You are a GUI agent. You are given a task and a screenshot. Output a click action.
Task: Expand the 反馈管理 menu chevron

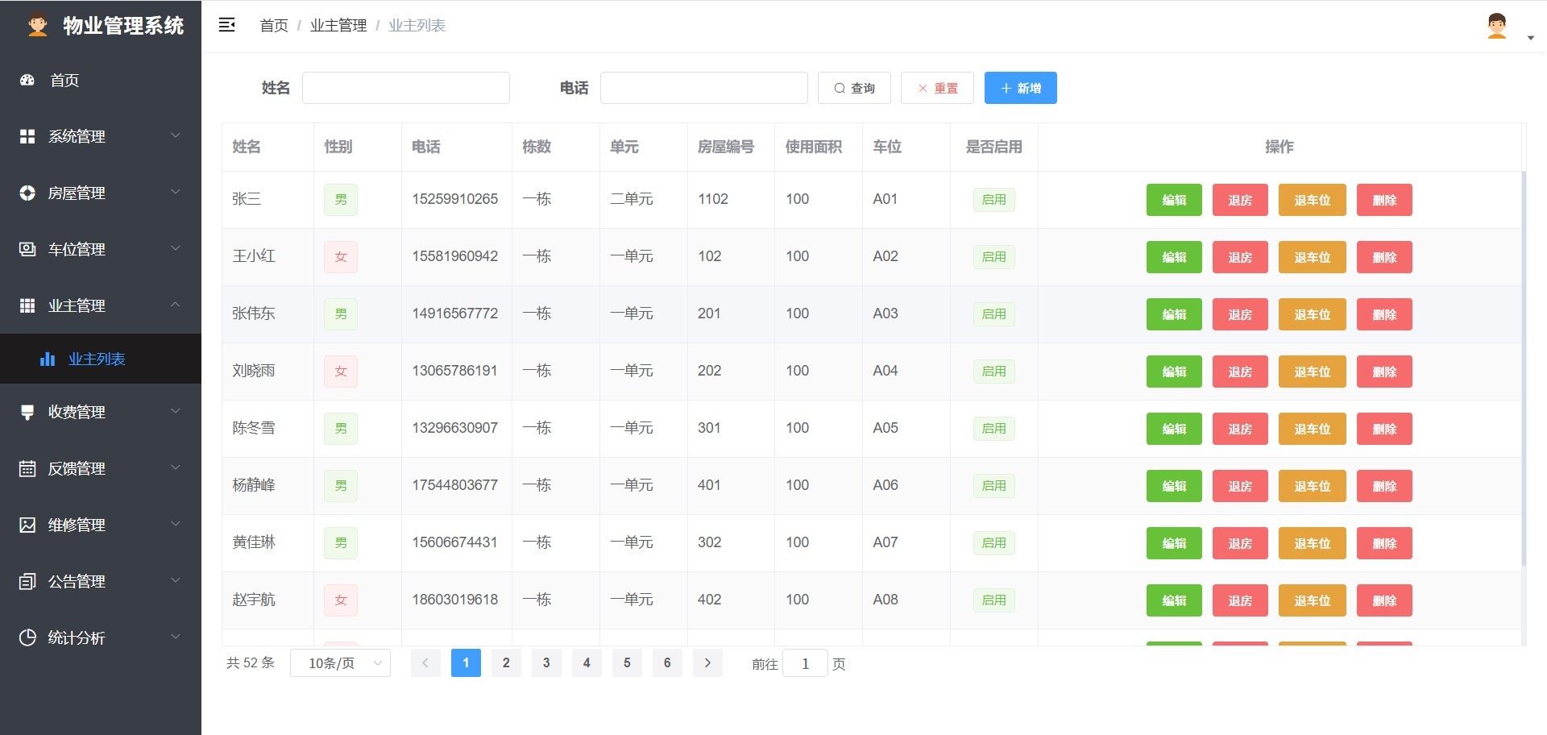(175, 468)
